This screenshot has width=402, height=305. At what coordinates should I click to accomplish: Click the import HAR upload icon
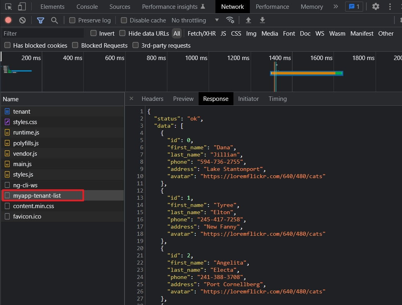[x=248, y=20]
